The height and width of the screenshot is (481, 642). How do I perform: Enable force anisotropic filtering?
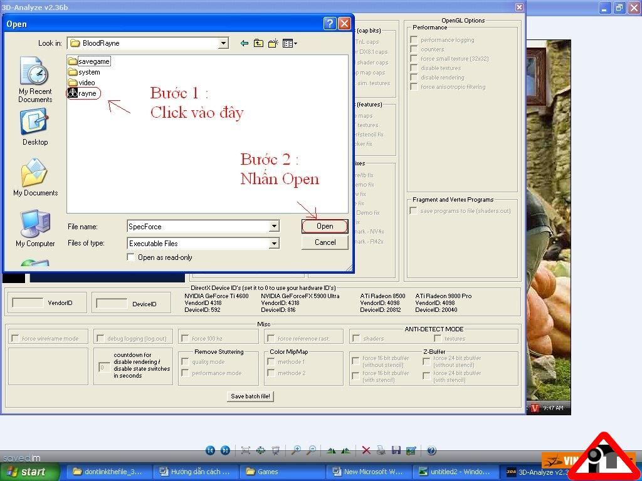pyautogui.click(x=414, y=86)
